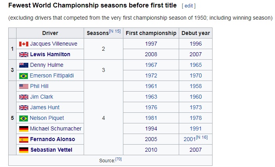The width and height of the screenshot is (275, 167).
Task: Click the German flag beside Michael Schumacher
Action: [24, 128]
